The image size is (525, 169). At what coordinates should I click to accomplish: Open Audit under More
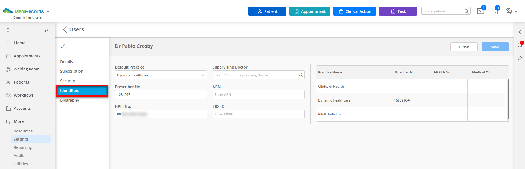point(19,156)
